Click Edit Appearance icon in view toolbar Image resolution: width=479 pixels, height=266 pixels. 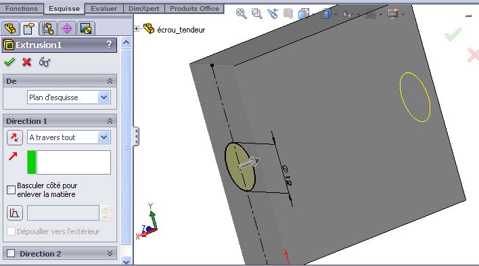coord(371,14)
